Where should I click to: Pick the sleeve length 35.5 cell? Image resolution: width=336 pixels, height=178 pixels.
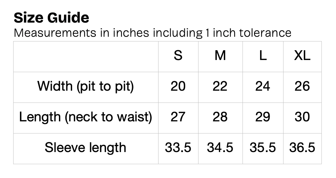pos(262,148)
